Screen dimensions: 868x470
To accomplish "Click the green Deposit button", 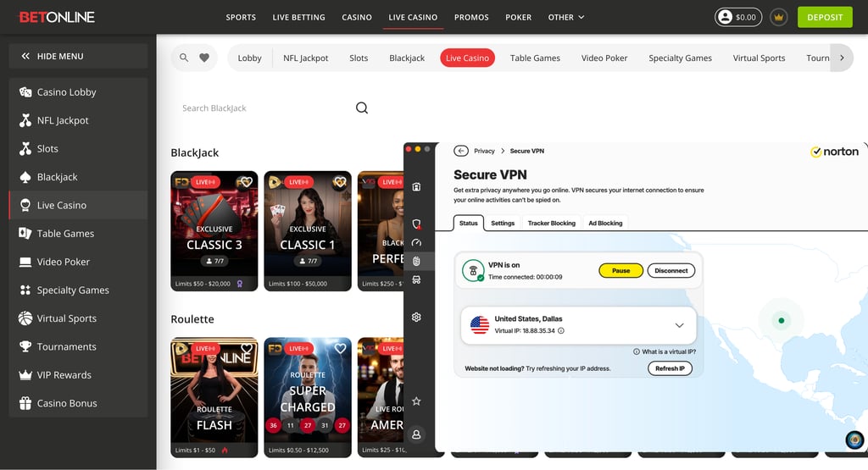I will tap(825, 17).
